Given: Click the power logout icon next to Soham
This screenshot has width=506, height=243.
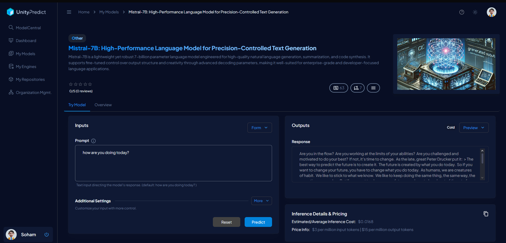Looking at the screenshot, I should pyautogui.click(x=47, y=235).
